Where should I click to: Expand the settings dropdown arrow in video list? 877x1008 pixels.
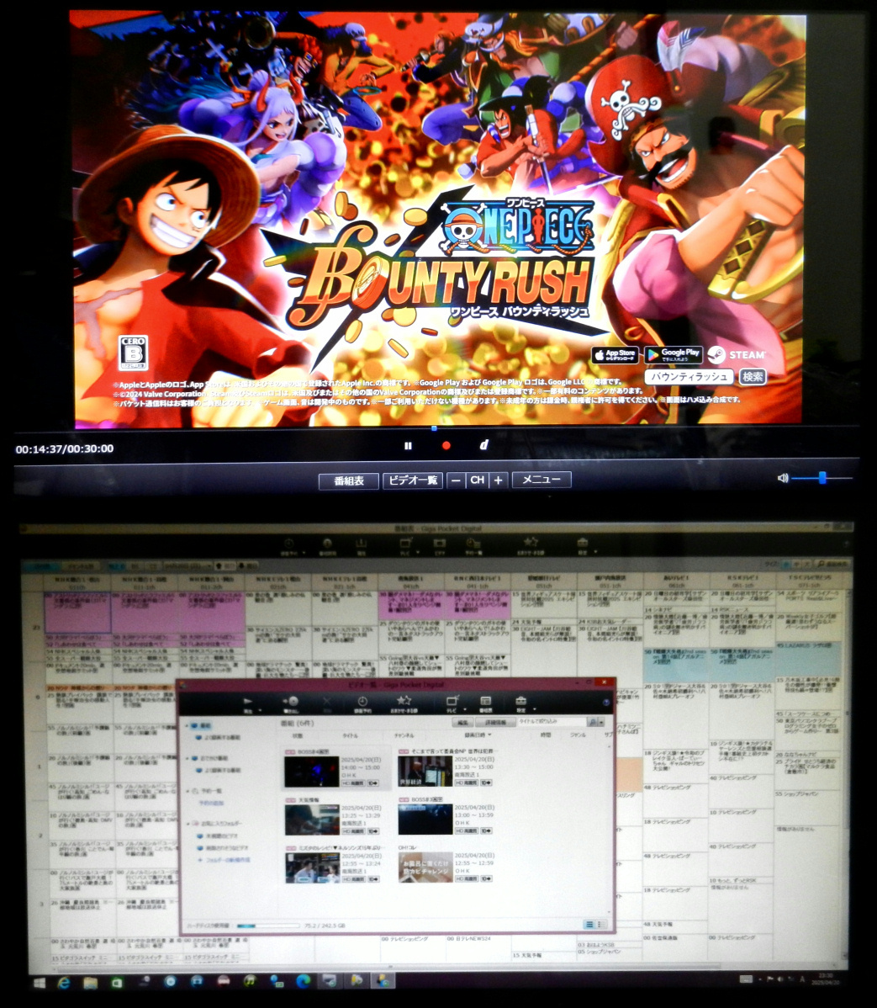(x=534, y=709)
